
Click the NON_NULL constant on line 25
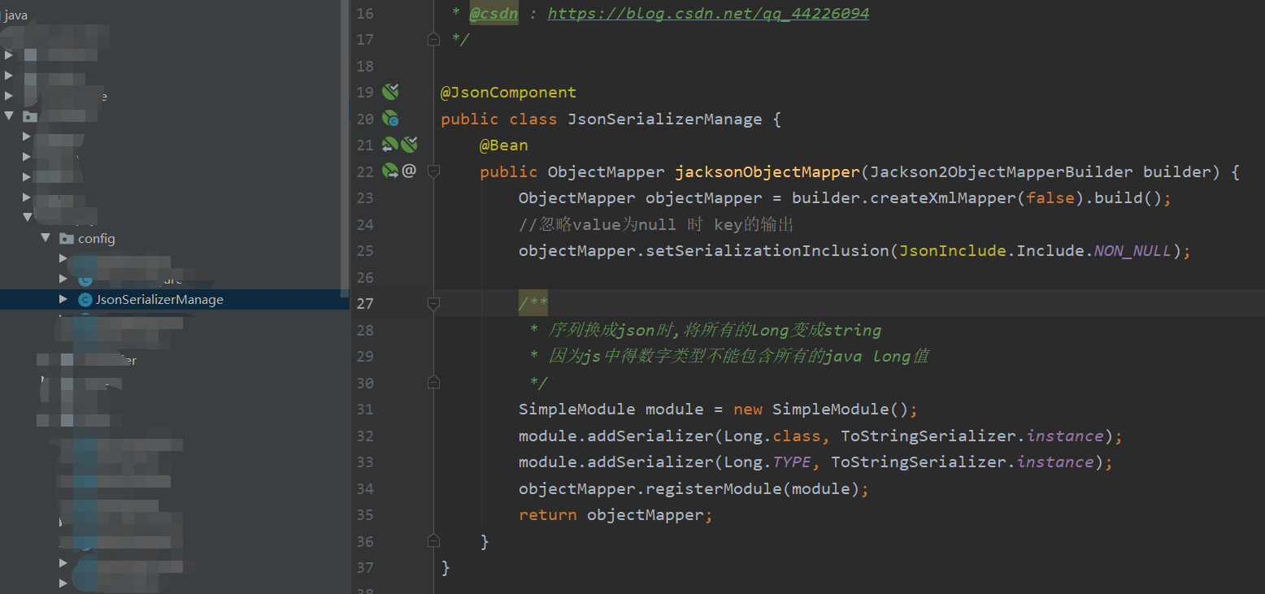pyautogui.click(x=1132, y=251)
